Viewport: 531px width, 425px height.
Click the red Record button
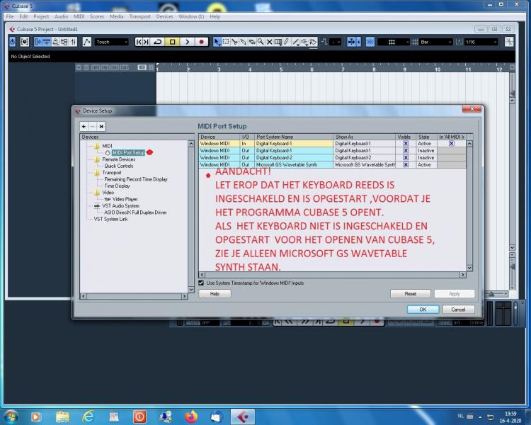pyautogui.click(x=202, y=42)
